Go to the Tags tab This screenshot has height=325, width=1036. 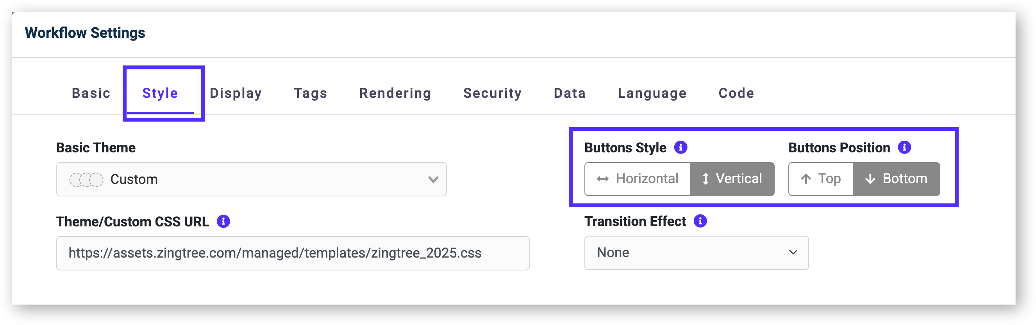pyautogui.click(x=311, y=93)
